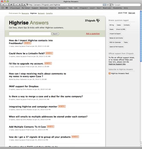The image size is (142, 149).
Task: Open 'integrating highrise and campaign monitor' question
Action: [x=33, y=107]
